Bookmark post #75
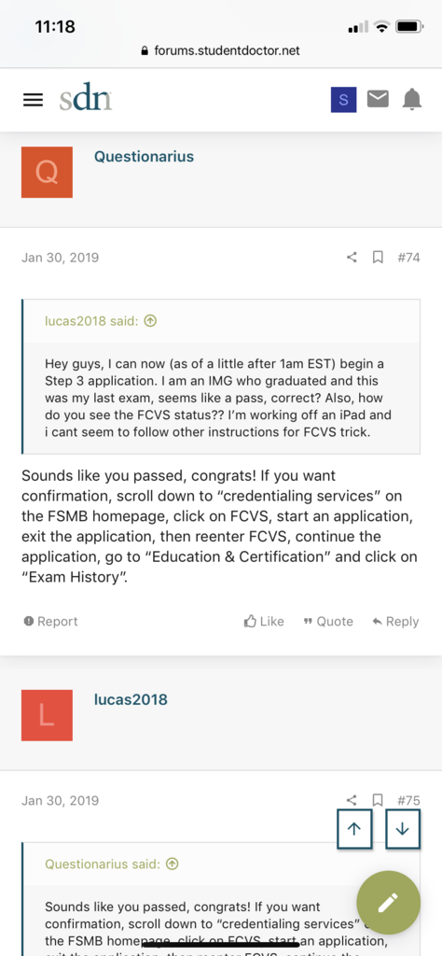 click(x=378, y=800)
